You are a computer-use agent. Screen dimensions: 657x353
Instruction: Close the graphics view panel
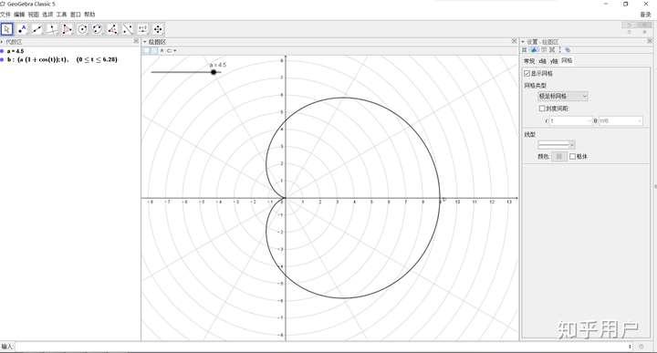[514, 41]
